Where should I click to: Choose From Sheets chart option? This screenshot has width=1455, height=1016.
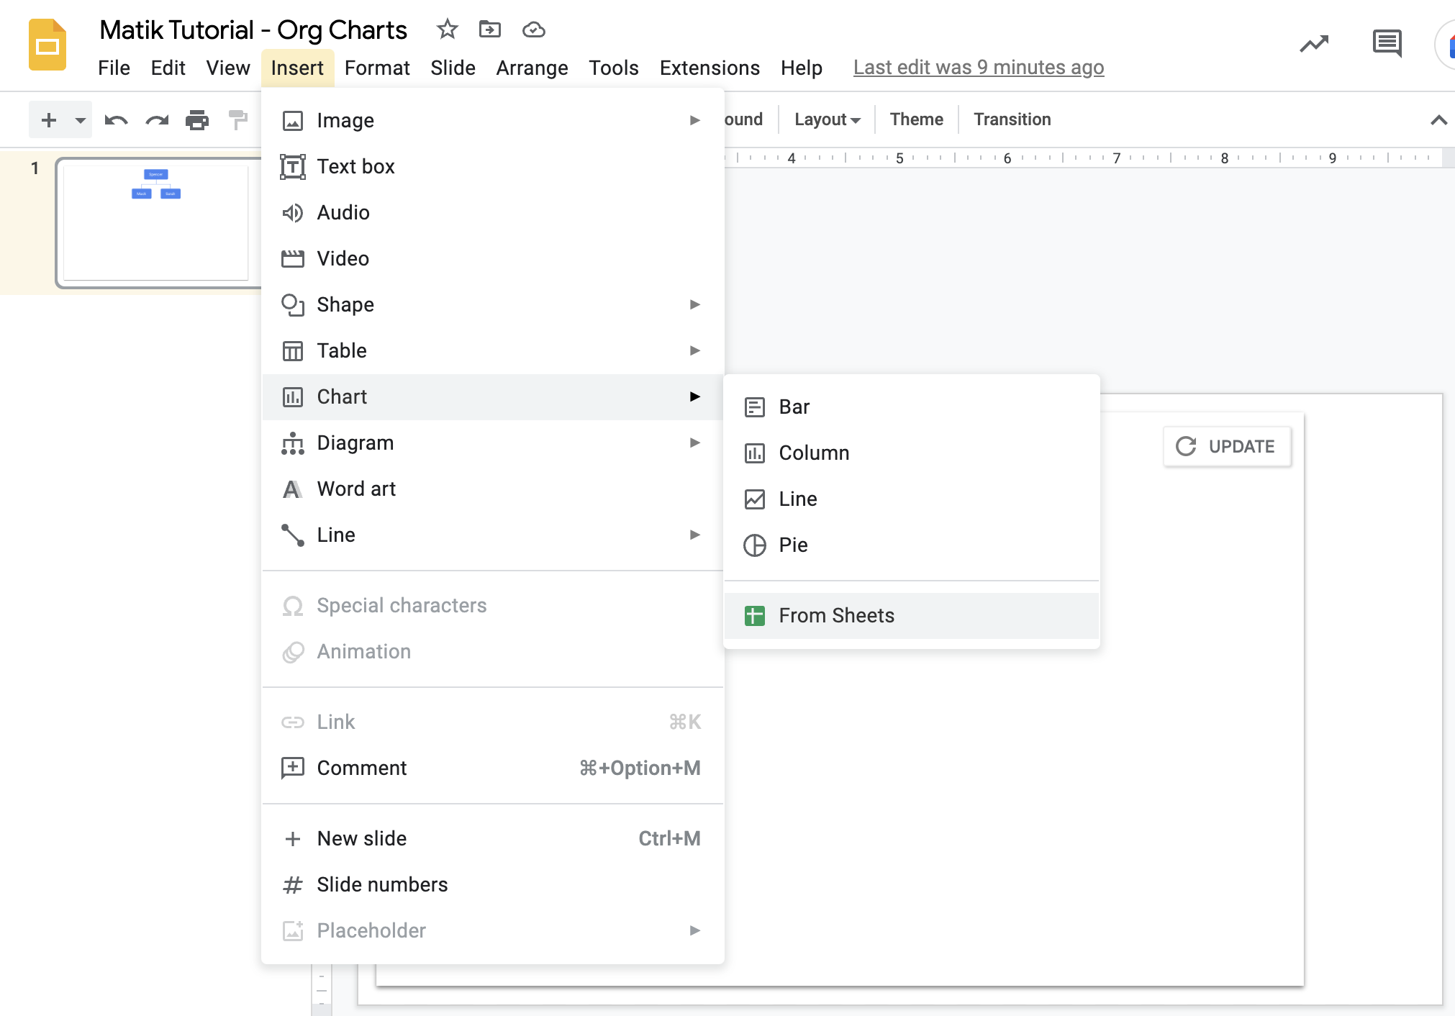pyautogui.click(x=912, y=616)
